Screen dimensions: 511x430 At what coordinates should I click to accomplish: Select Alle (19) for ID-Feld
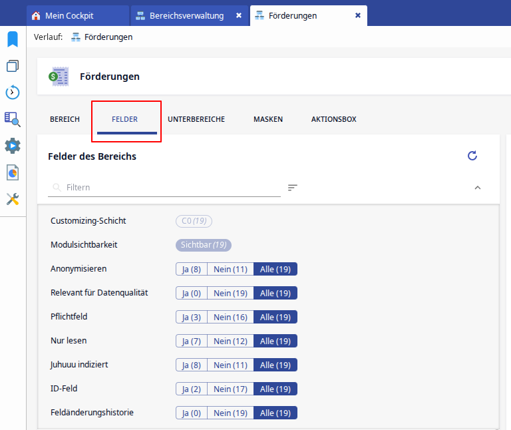[x=275, y=389]
